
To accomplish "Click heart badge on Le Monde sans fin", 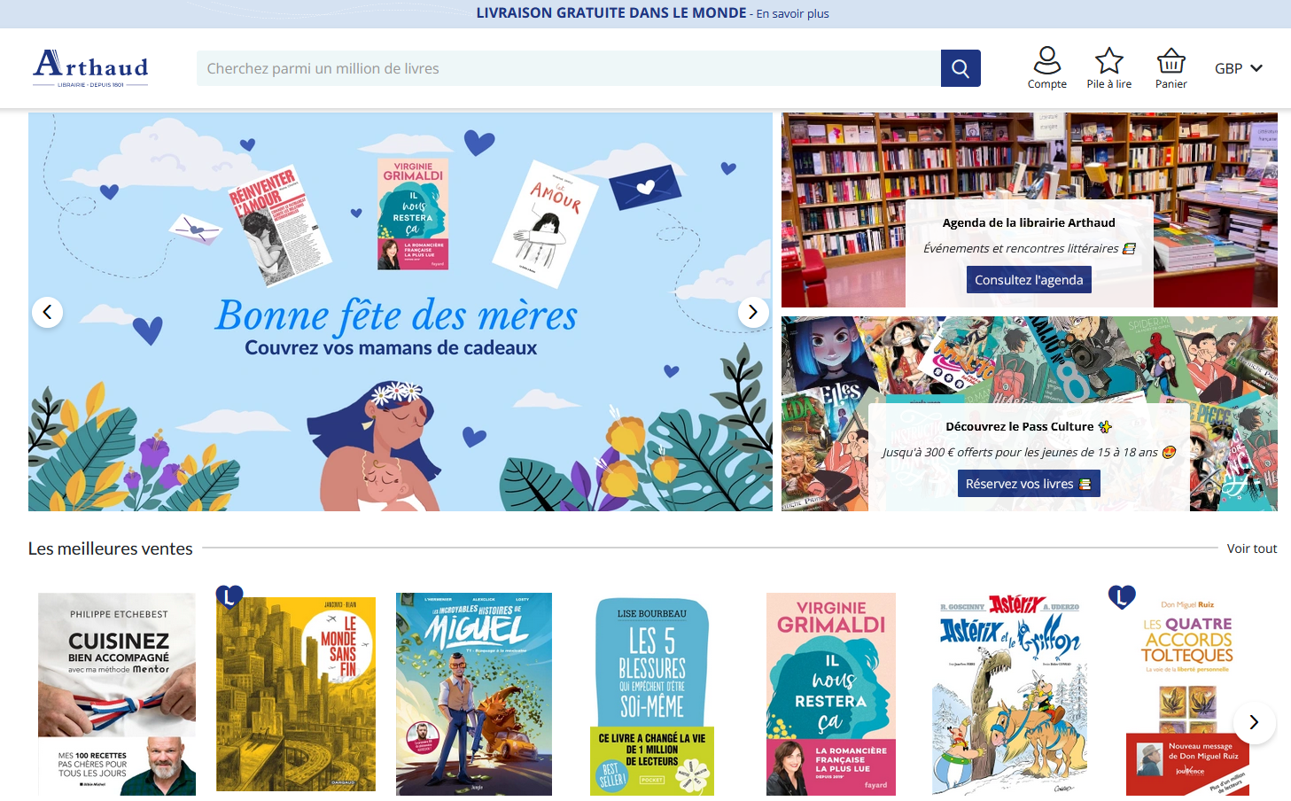I will click(x=229, y=597).
